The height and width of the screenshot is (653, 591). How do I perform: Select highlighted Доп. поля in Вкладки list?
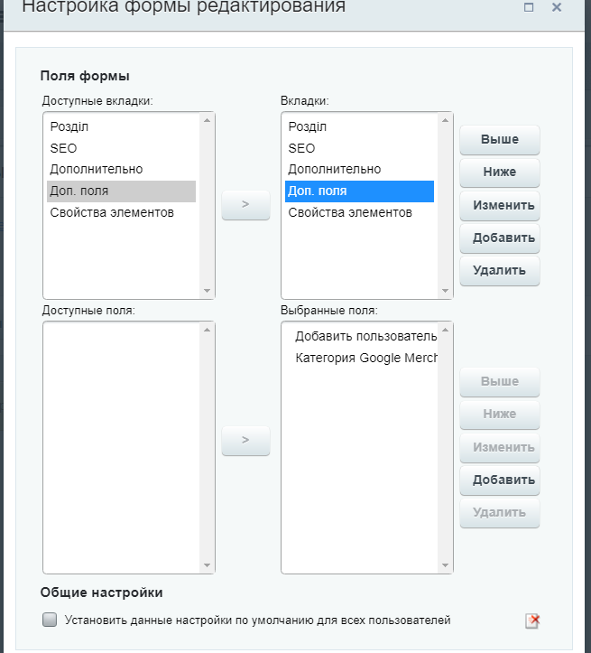pyautogui.click(x=359, y=191)
